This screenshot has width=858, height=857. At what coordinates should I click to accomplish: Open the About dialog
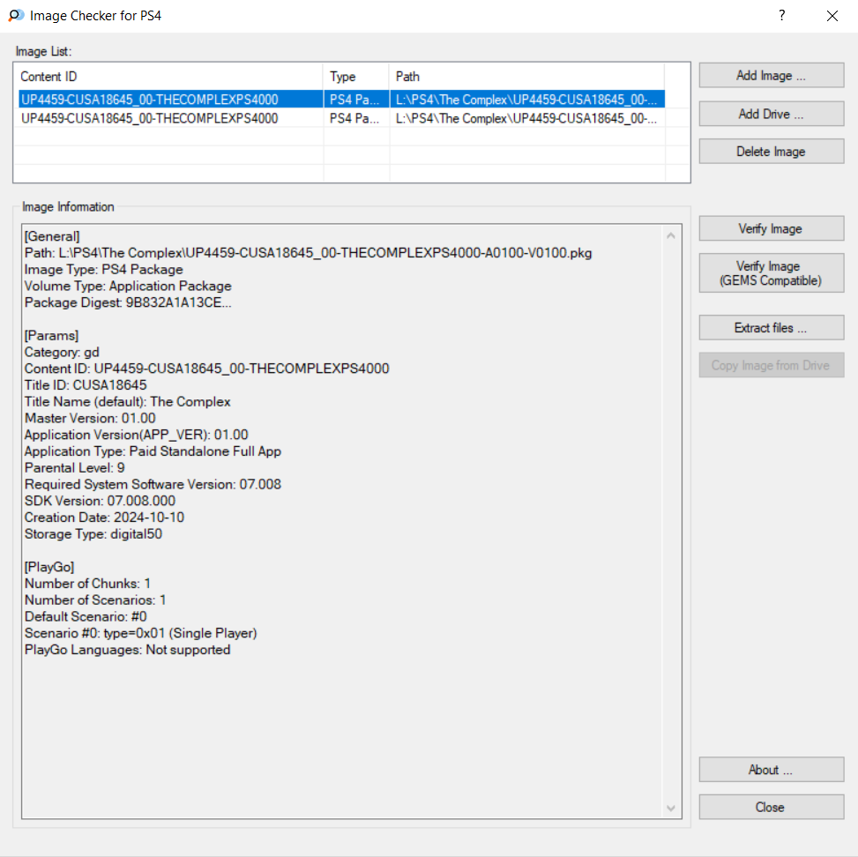[771, 770]
